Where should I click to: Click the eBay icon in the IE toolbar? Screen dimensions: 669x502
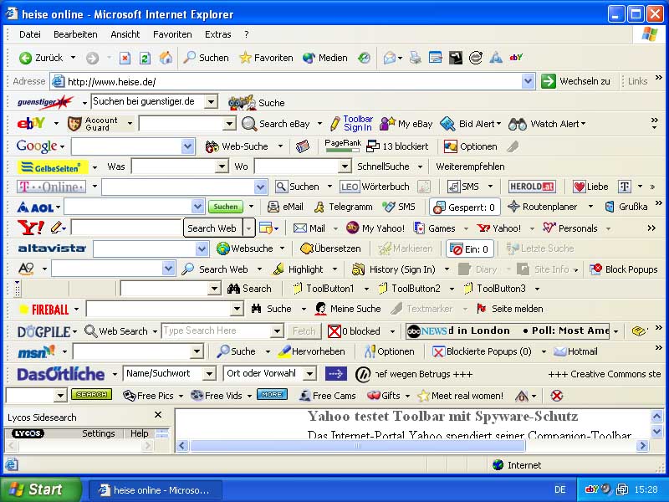(x=516, y=58)
